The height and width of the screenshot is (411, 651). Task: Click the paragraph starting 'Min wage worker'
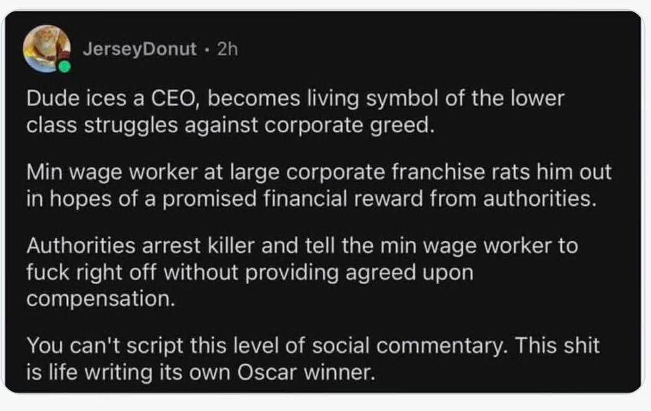pyautogui.click(x=319, y=186)
